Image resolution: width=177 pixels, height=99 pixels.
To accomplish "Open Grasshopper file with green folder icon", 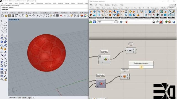I will [x=90, y=22].
